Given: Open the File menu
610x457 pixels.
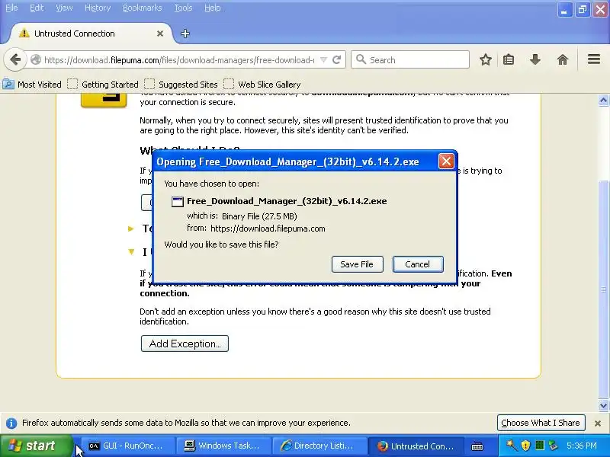Looking at the screenshot, I should 11,8.
